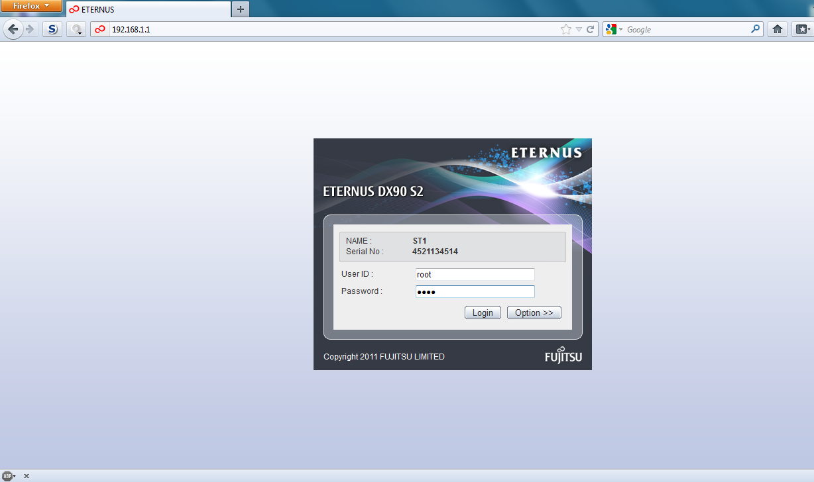814x482 pixels.
Task: Open the grey circular add-on button beside the S button
Action: point(76,29)
